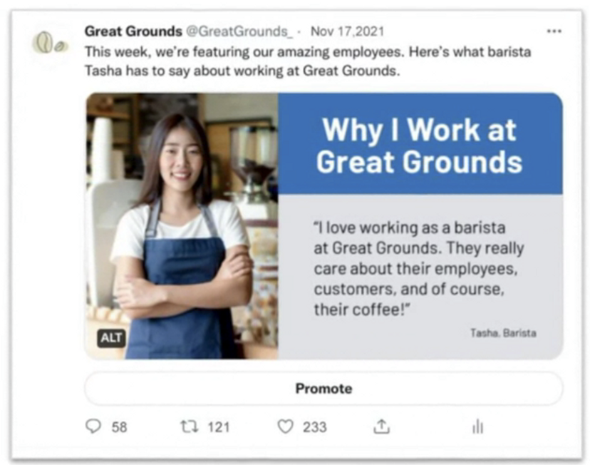This screenshot has width=590, height=465.
Task: Open the barista photo in the tweet
Action: pyautogui.click(x=182, y=226)
